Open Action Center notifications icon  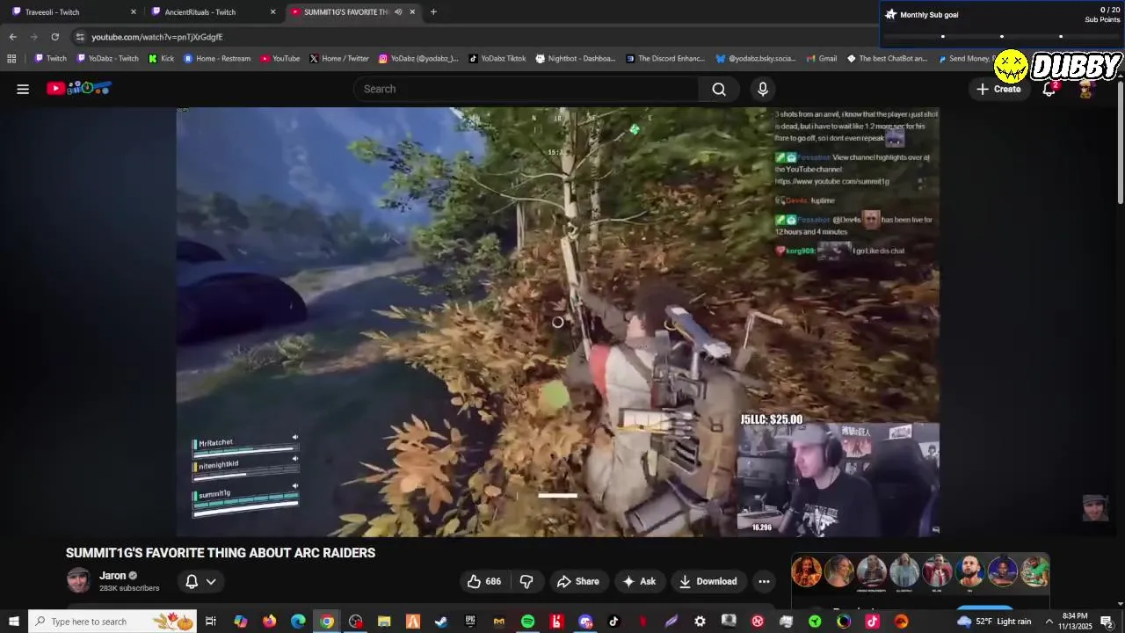[x=1107, y=622]
